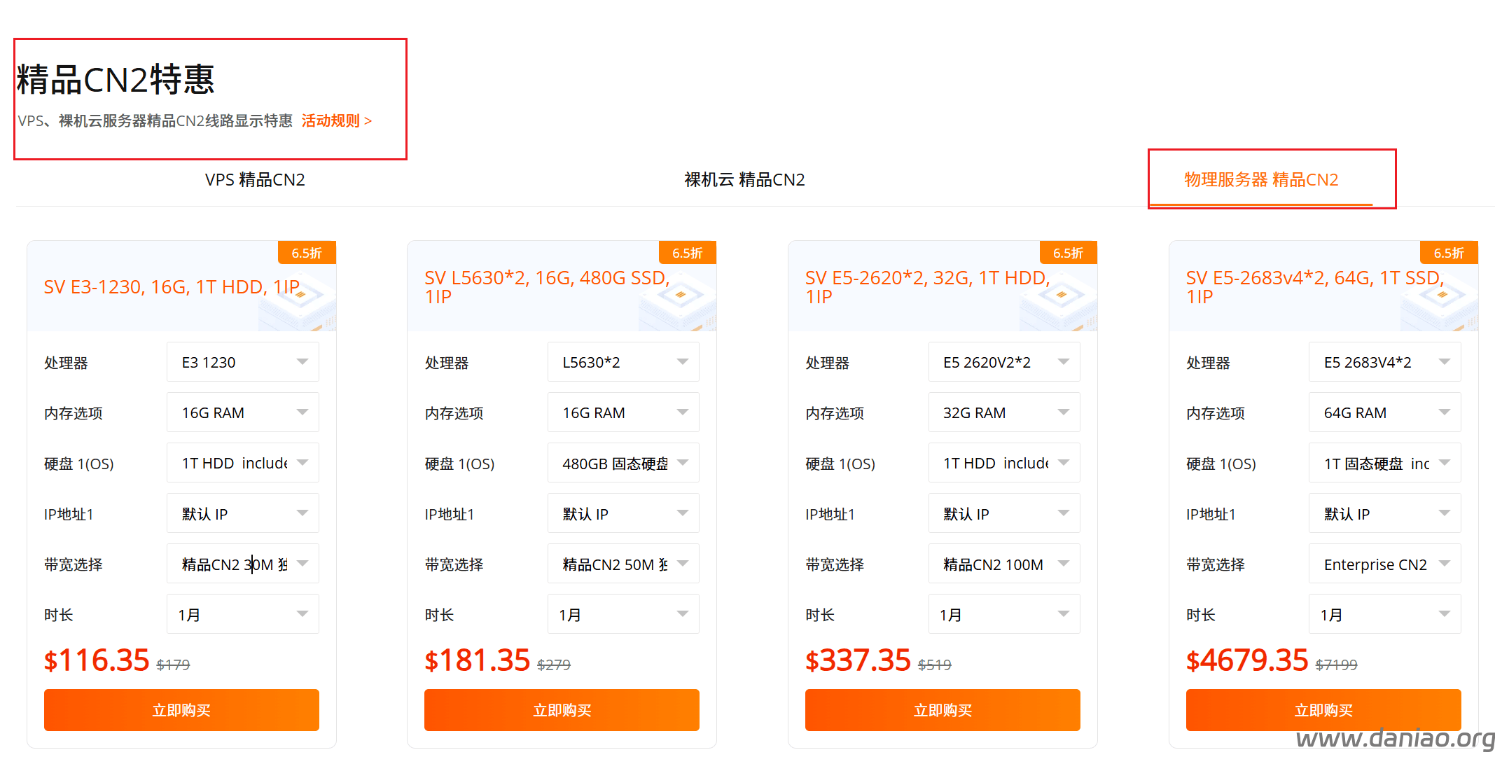Open the Enterprise CN2 bandwidth dropdown
Viewport: 1495px width, 771px height.
1384,564
